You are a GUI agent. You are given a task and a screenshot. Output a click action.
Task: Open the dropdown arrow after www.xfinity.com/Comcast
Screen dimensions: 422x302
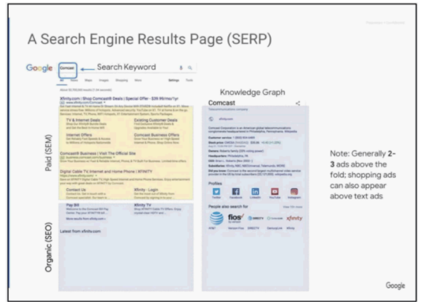pyautogui.click(x=104, y=103)
